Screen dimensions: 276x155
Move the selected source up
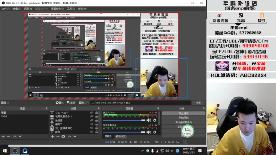point(70,136)
